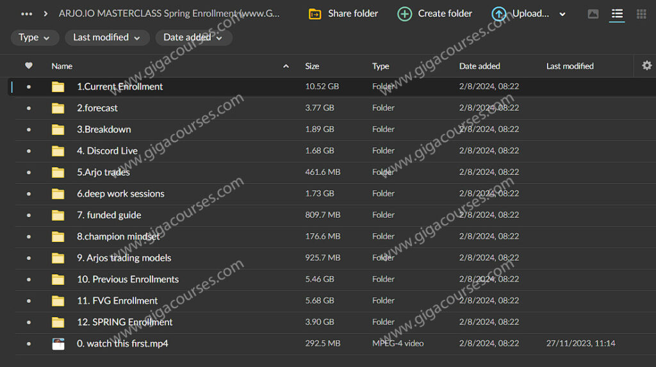Click folder icon of 3.Breakdown
Screen dimensions: 656x367
(58, 129)
